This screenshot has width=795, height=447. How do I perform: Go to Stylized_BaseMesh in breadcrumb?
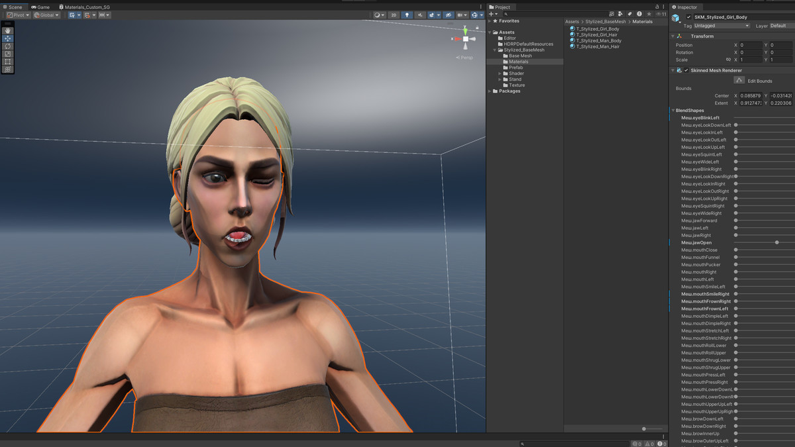pos(606,22)
